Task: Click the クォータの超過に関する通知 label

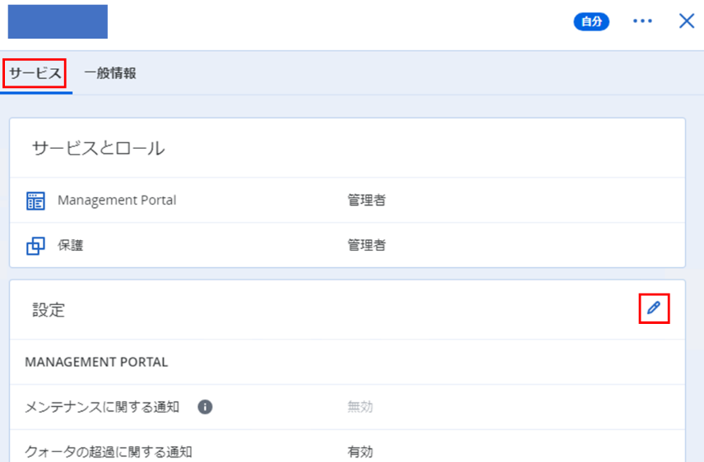Action: pyautogui.click(x=109, y=451)
